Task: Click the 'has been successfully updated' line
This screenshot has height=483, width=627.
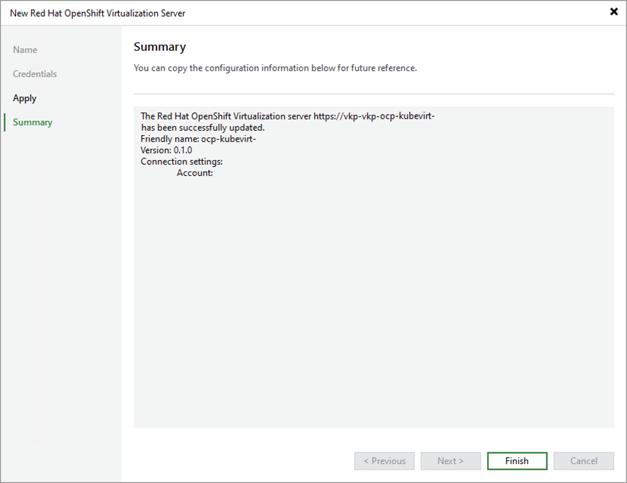Action: coord(203,128)
